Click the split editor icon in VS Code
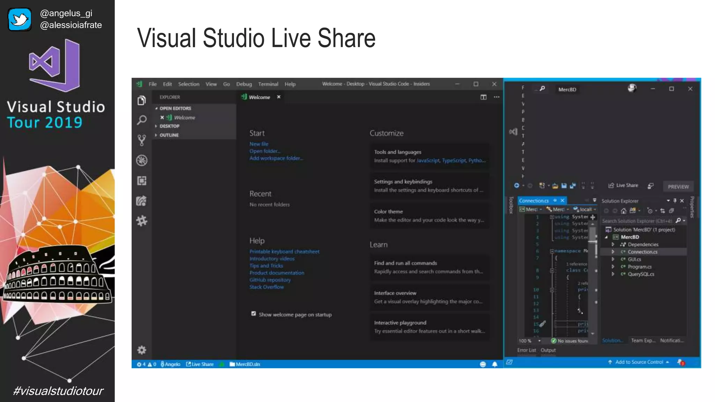Image resolution: width=715 pixels, height=402 pixels. coord(484,97)
